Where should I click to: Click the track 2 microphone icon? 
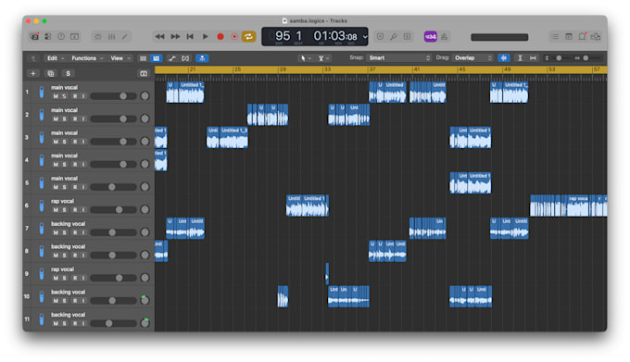[x=42, y=115]
